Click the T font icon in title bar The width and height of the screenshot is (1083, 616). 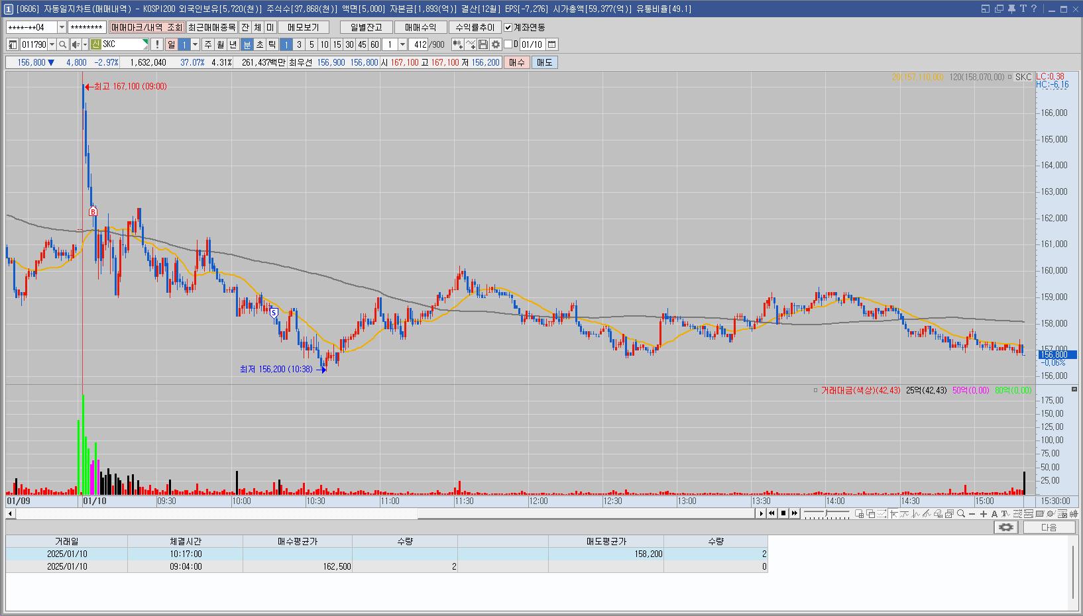[1023, 9]
